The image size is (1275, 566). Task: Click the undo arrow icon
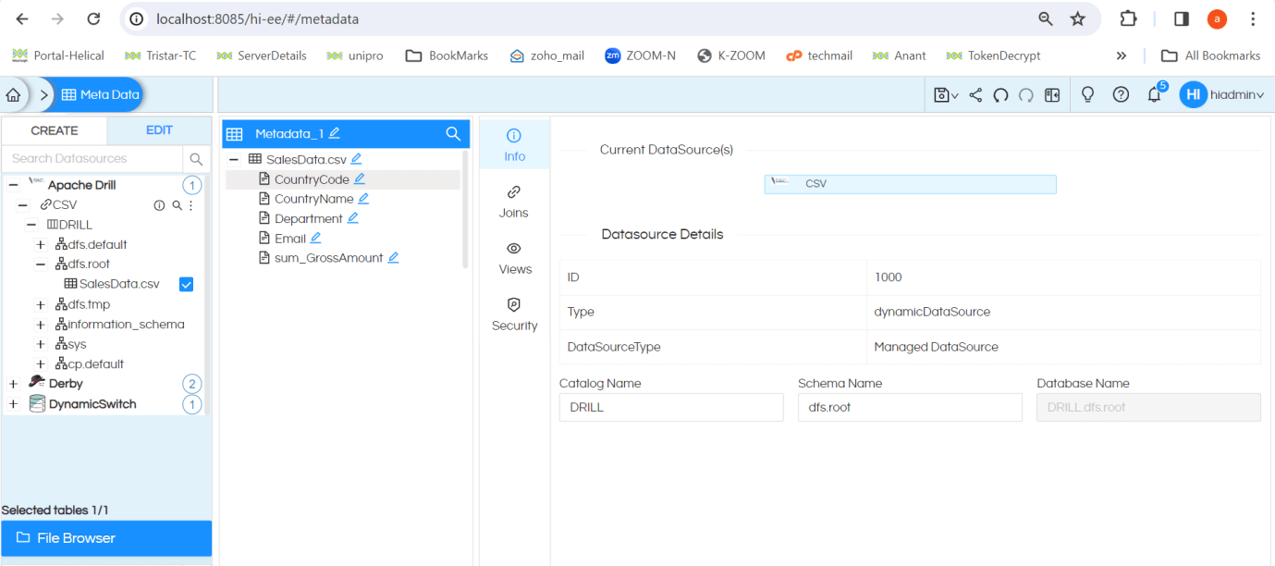pos(1000,94)
